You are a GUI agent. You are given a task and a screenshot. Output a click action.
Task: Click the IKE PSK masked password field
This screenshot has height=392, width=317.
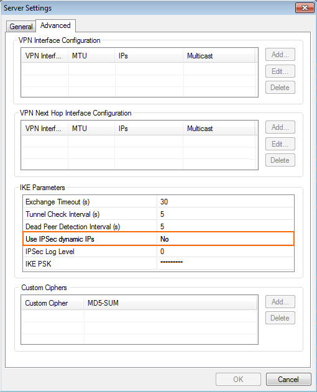pos(226,264)
